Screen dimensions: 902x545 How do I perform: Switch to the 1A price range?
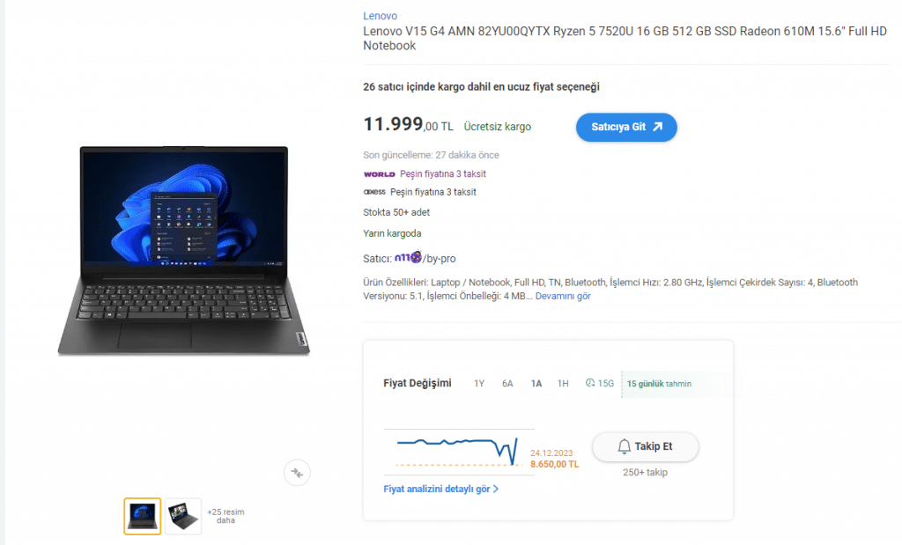536,384
